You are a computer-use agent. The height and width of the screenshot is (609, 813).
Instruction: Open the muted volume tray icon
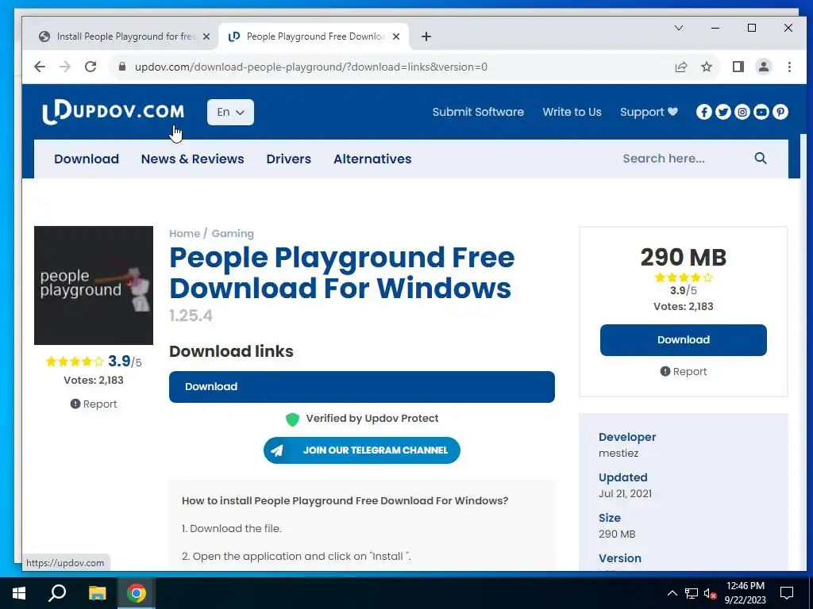tap(711, 593)
